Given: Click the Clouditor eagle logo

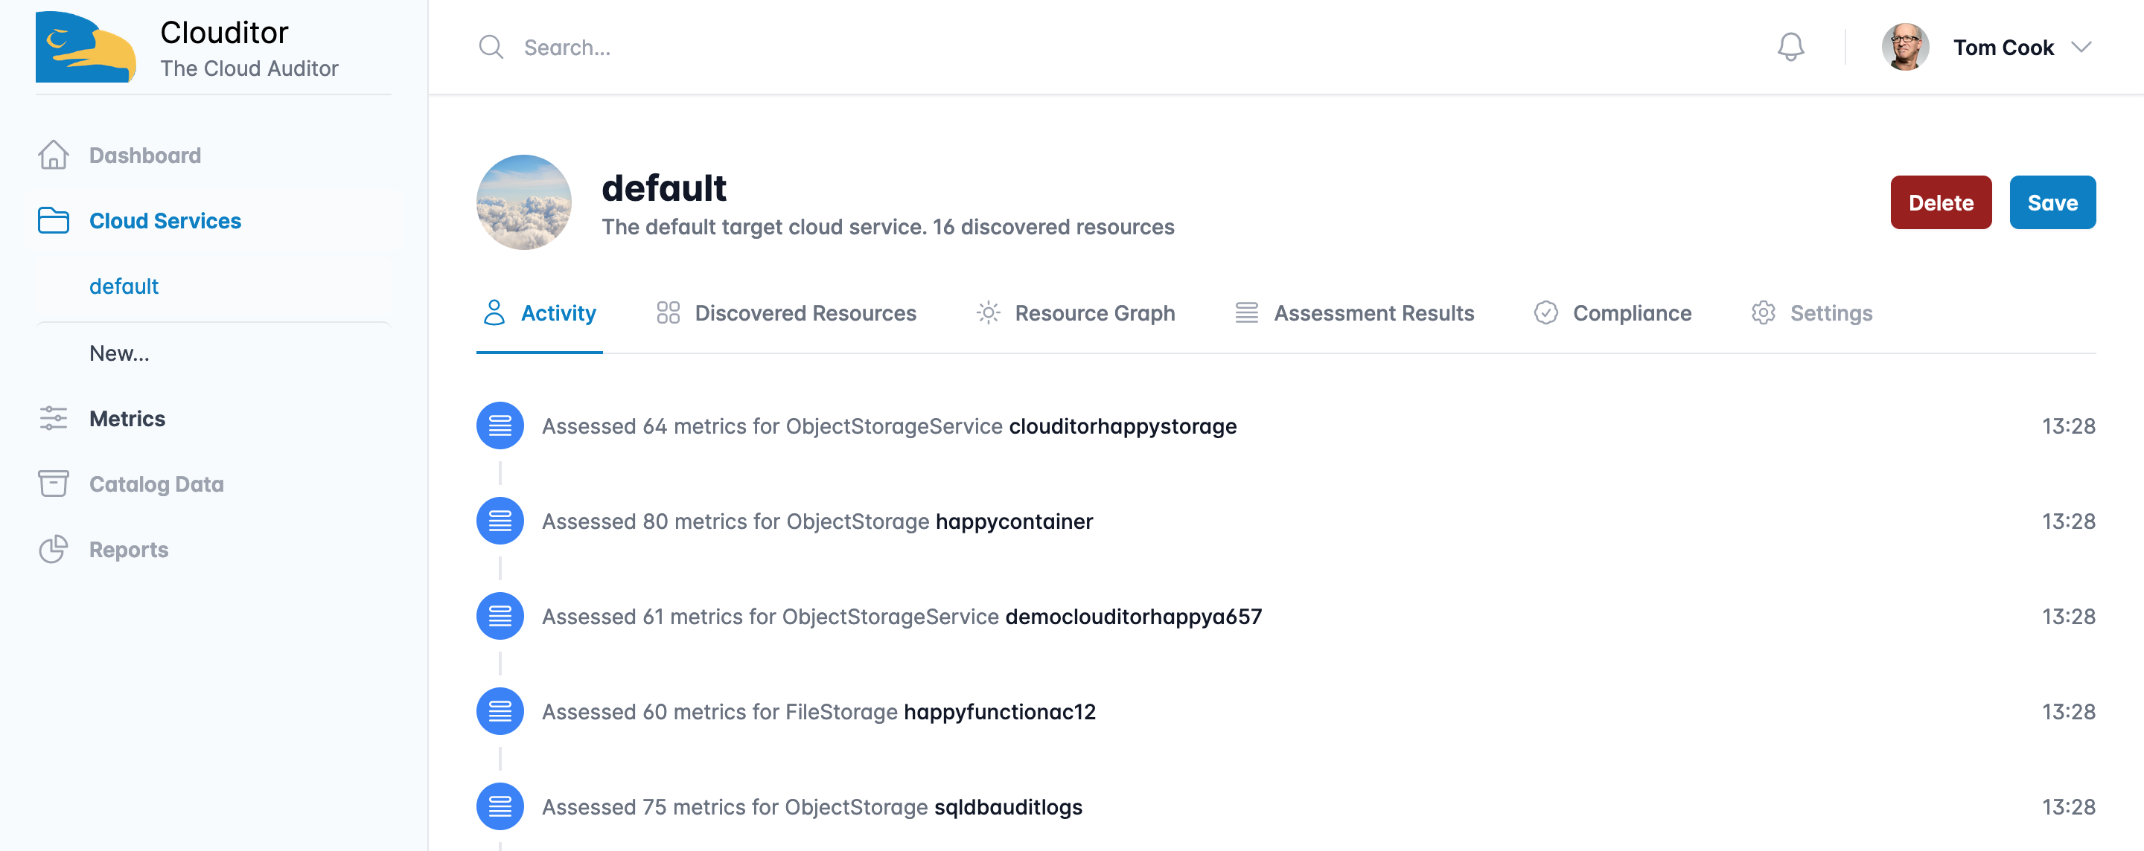Looking at the screenshot, I should pyautogui.click(x=86, y=47).
